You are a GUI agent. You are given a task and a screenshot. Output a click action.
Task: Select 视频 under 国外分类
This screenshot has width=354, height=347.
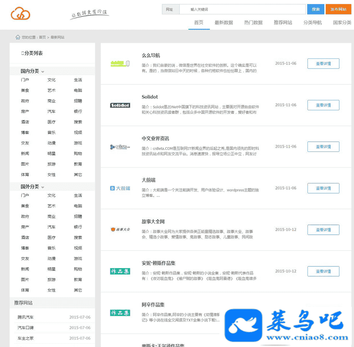click(78, 248)
